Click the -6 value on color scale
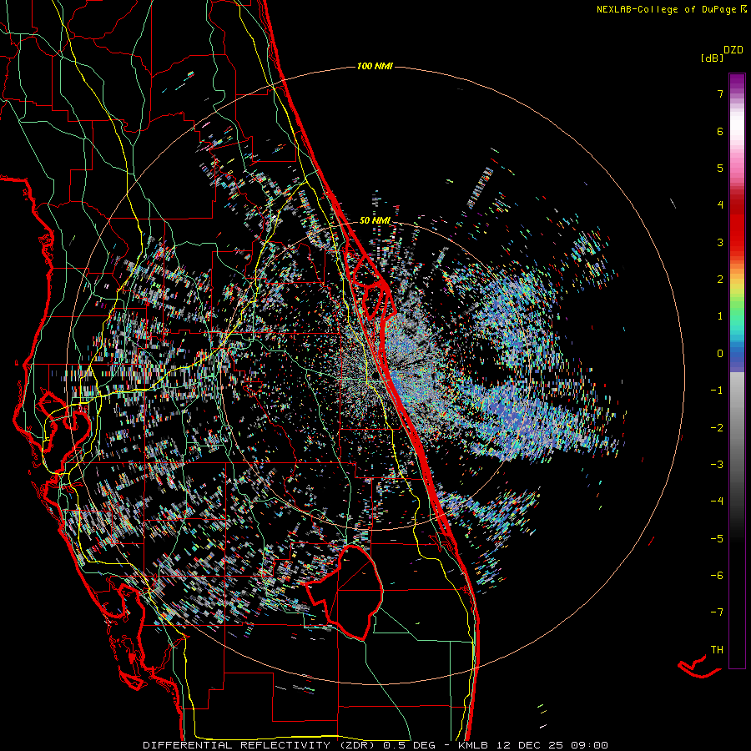Viewport: 751px width, 751px height. tap(717, 576)
